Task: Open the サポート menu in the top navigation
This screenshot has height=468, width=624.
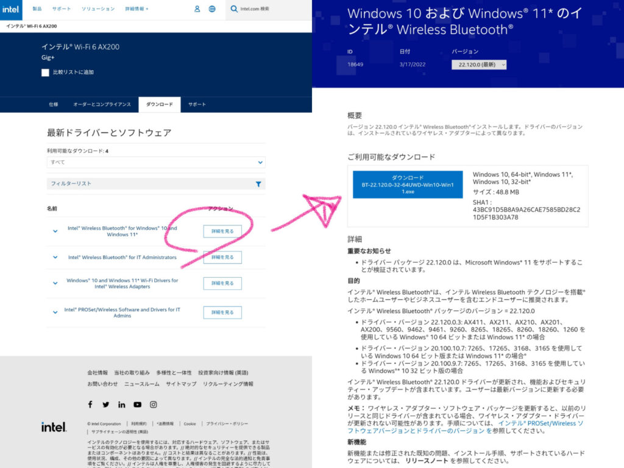Action: point(62,9)
